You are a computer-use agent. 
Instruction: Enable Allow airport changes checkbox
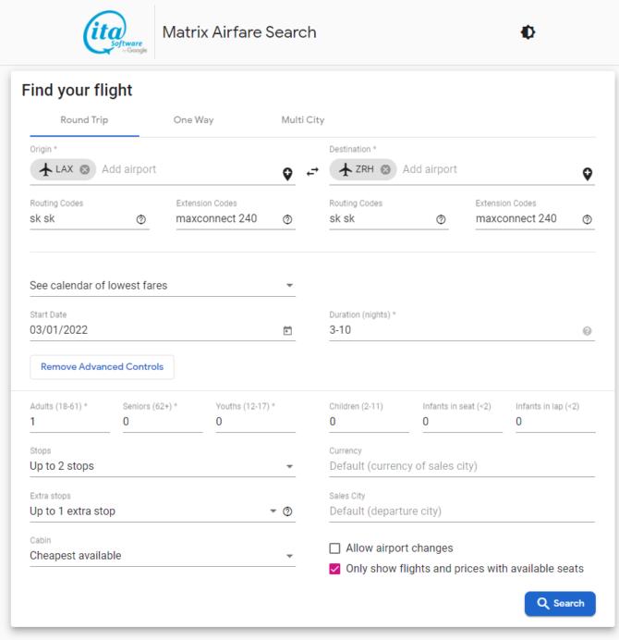tap(334, 548)
